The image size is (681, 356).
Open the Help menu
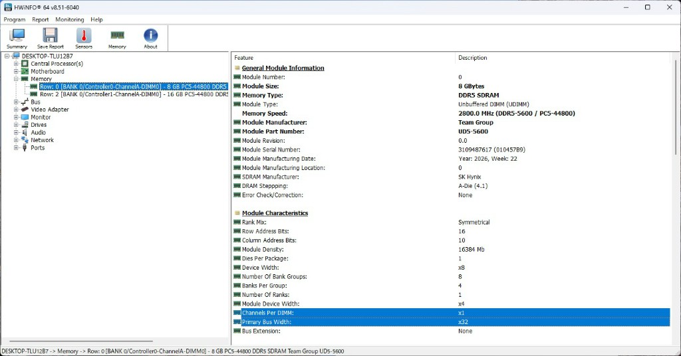tap(97, 19)
